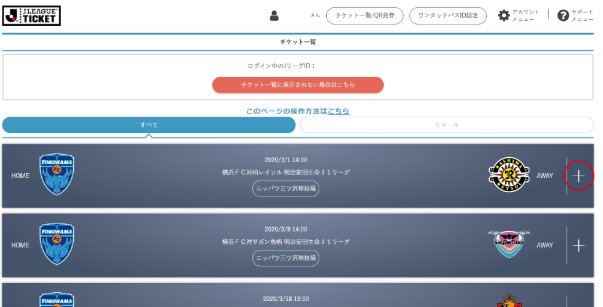Open the こちら page instructions link
Image resolution: width=603 pixels, height=307 pixels.
pyautogui.click(x=338, y=111)
